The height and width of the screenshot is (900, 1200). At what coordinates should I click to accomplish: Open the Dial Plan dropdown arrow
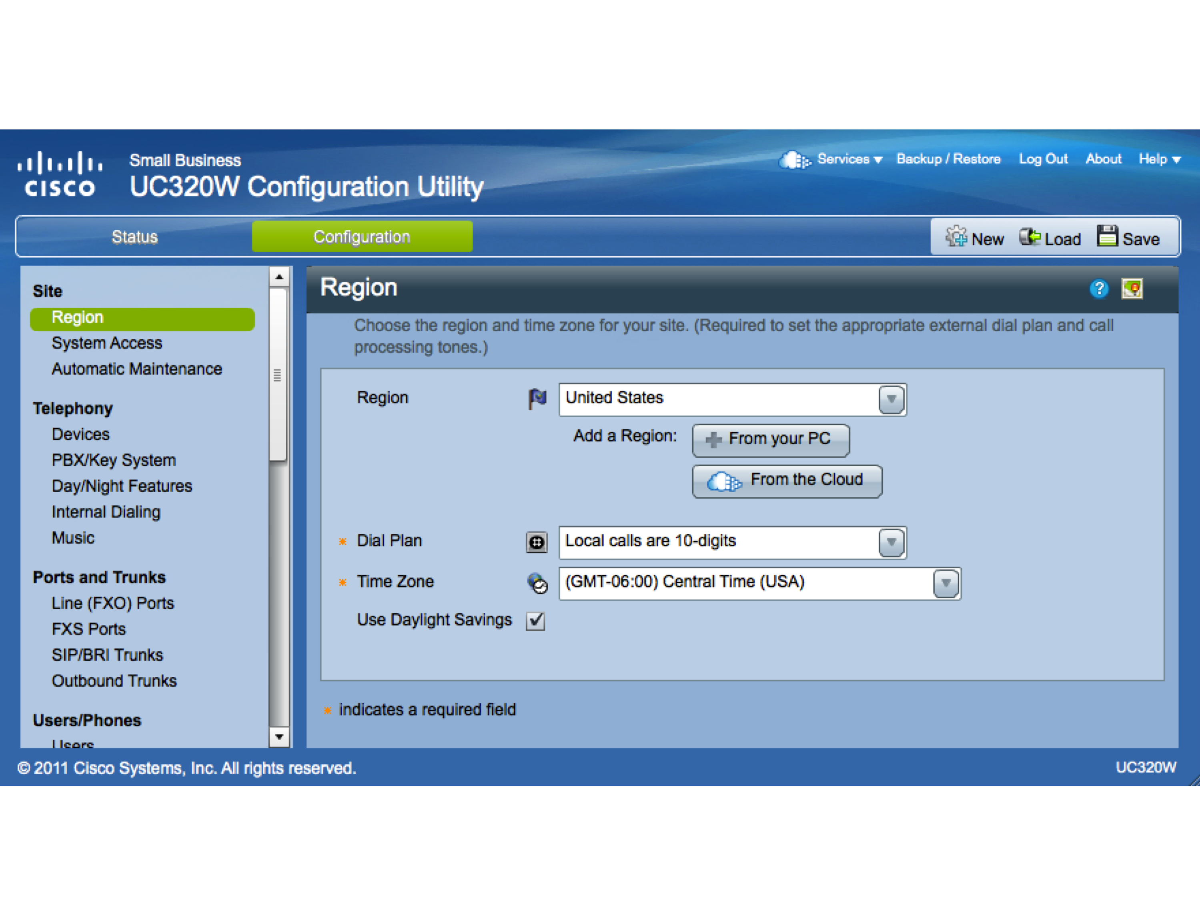tap(891, 543)
